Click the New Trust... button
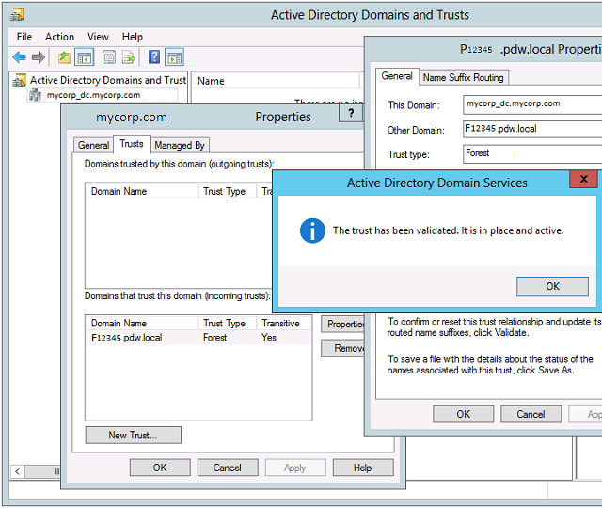This screenshot has width=602, height=508. point(133,435)
